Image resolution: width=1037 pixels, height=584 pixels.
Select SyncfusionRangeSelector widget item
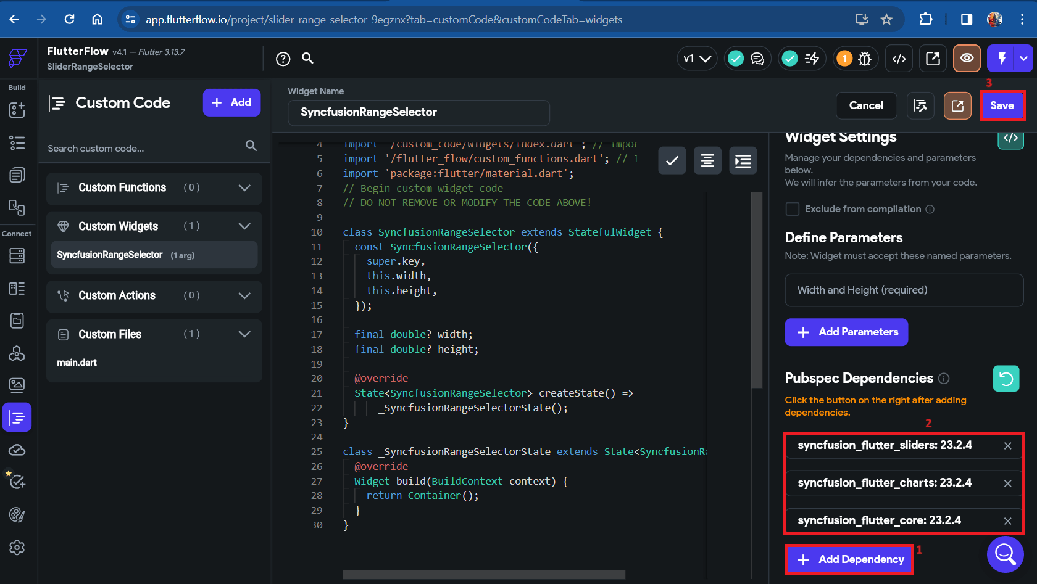(154, 255)
